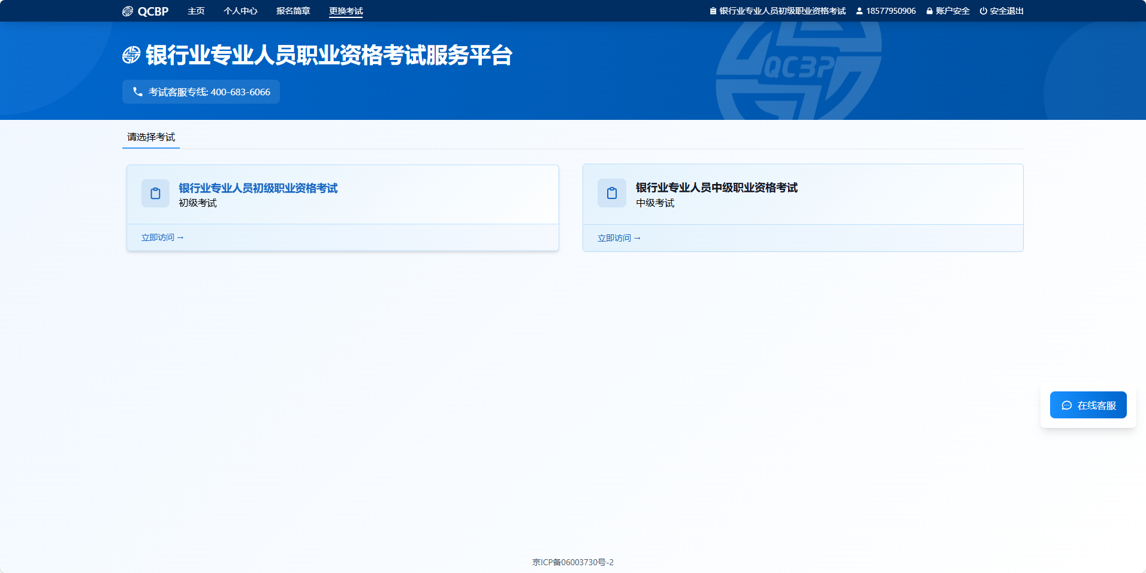1146x573 pixels.
Task: Click the clipboard icon on the 初级考试 card
Action: tap(155, 193)
